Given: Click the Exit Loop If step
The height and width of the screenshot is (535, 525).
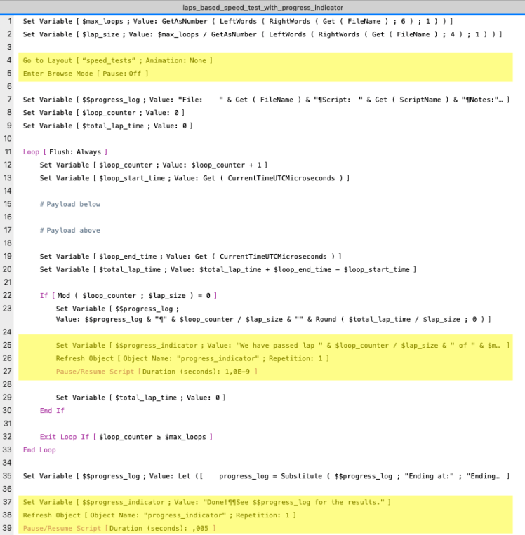Looking at the screenshot, I should pos(126,437).
